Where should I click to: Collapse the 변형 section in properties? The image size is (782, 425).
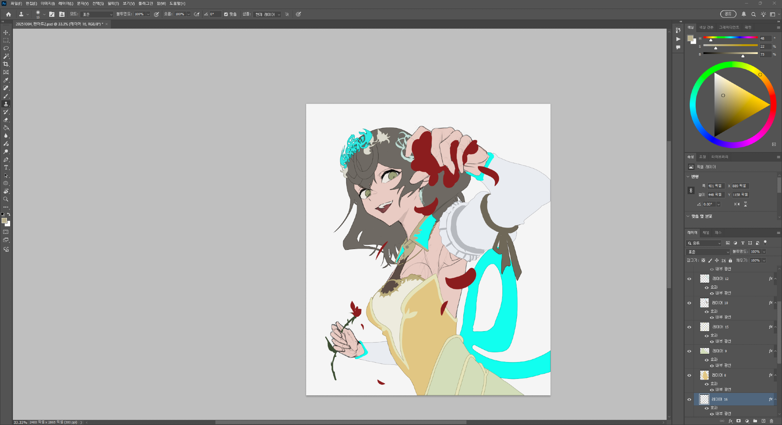(x=688, y=176)
